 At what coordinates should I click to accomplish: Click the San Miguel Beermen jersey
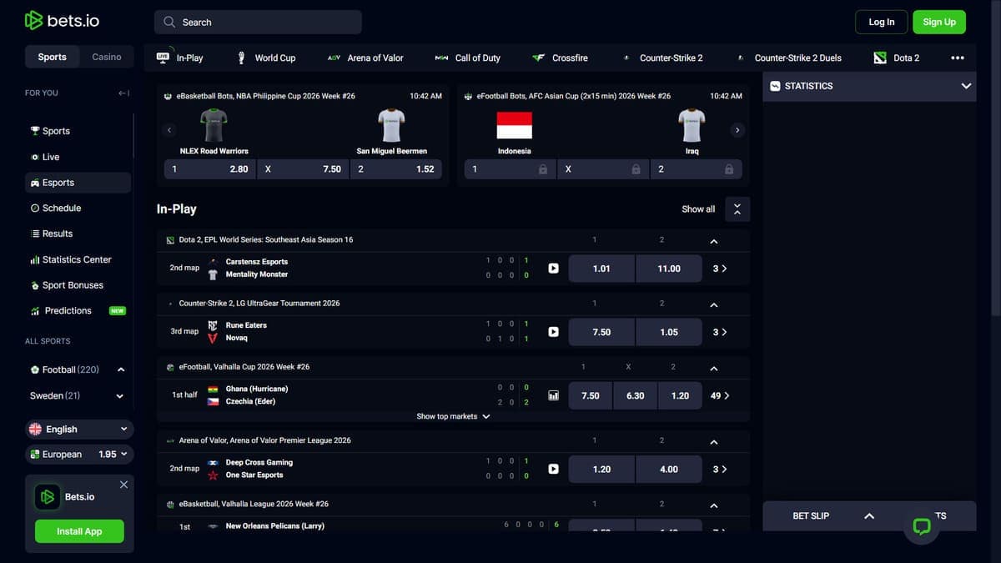click(391, 126)
